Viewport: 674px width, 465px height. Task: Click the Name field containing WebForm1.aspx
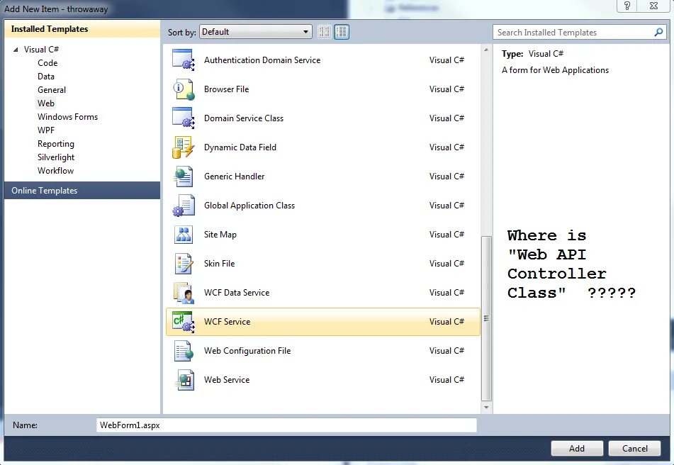[286, 425]
